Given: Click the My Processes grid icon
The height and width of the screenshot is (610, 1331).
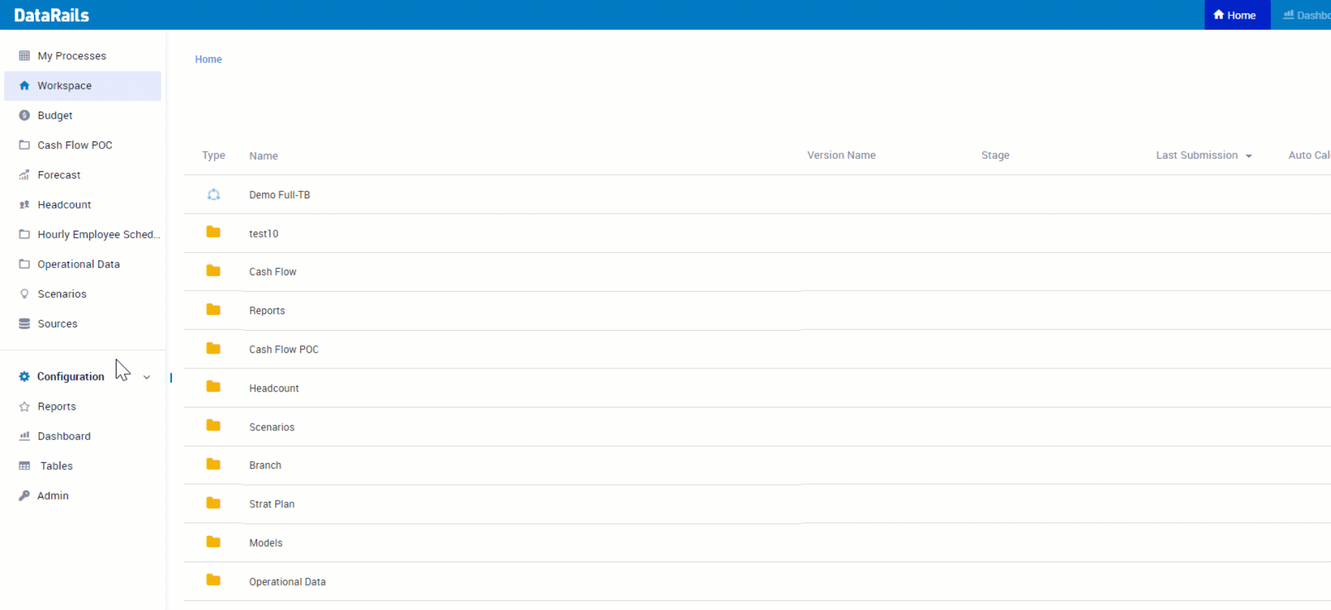Looking at the screenshot, I should [x=24, y=55].
